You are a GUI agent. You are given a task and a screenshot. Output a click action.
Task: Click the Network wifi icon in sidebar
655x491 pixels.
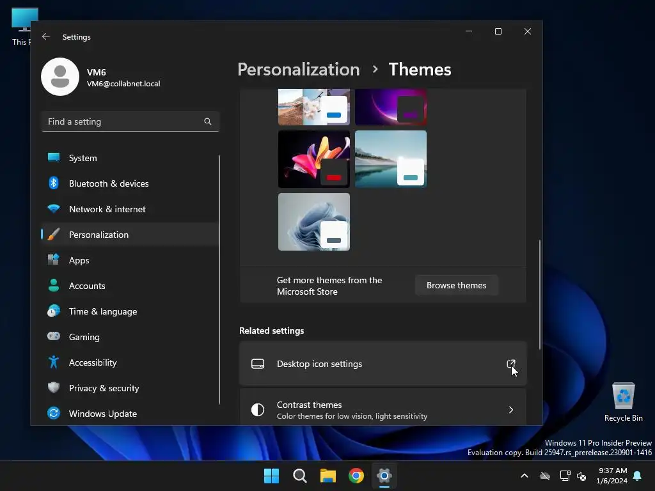(54, 208)
